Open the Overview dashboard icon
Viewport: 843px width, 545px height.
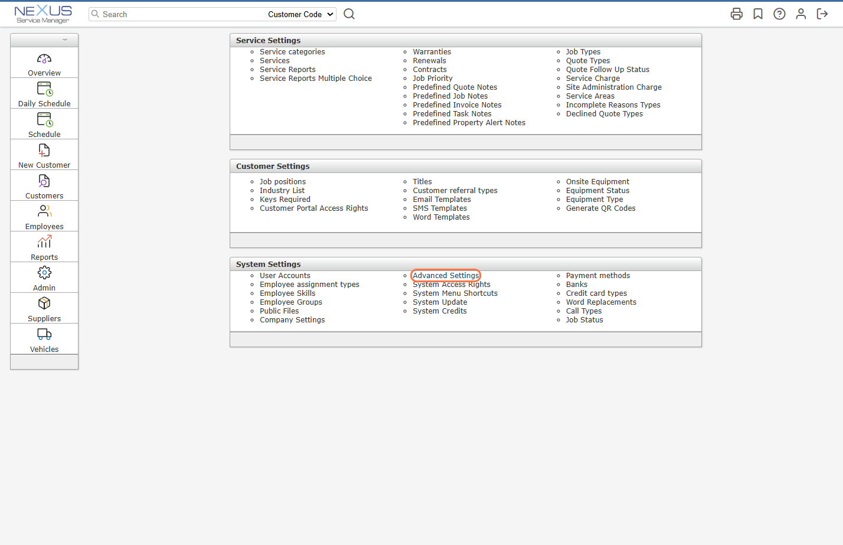(44, 59)
